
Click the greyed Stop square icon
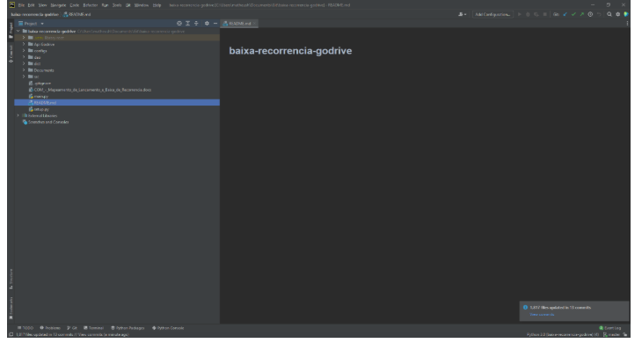(x=544, y=14)
